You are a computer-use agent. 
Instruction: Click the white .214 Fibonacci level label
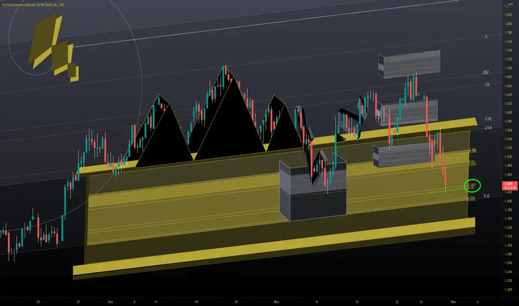[488, 128]
